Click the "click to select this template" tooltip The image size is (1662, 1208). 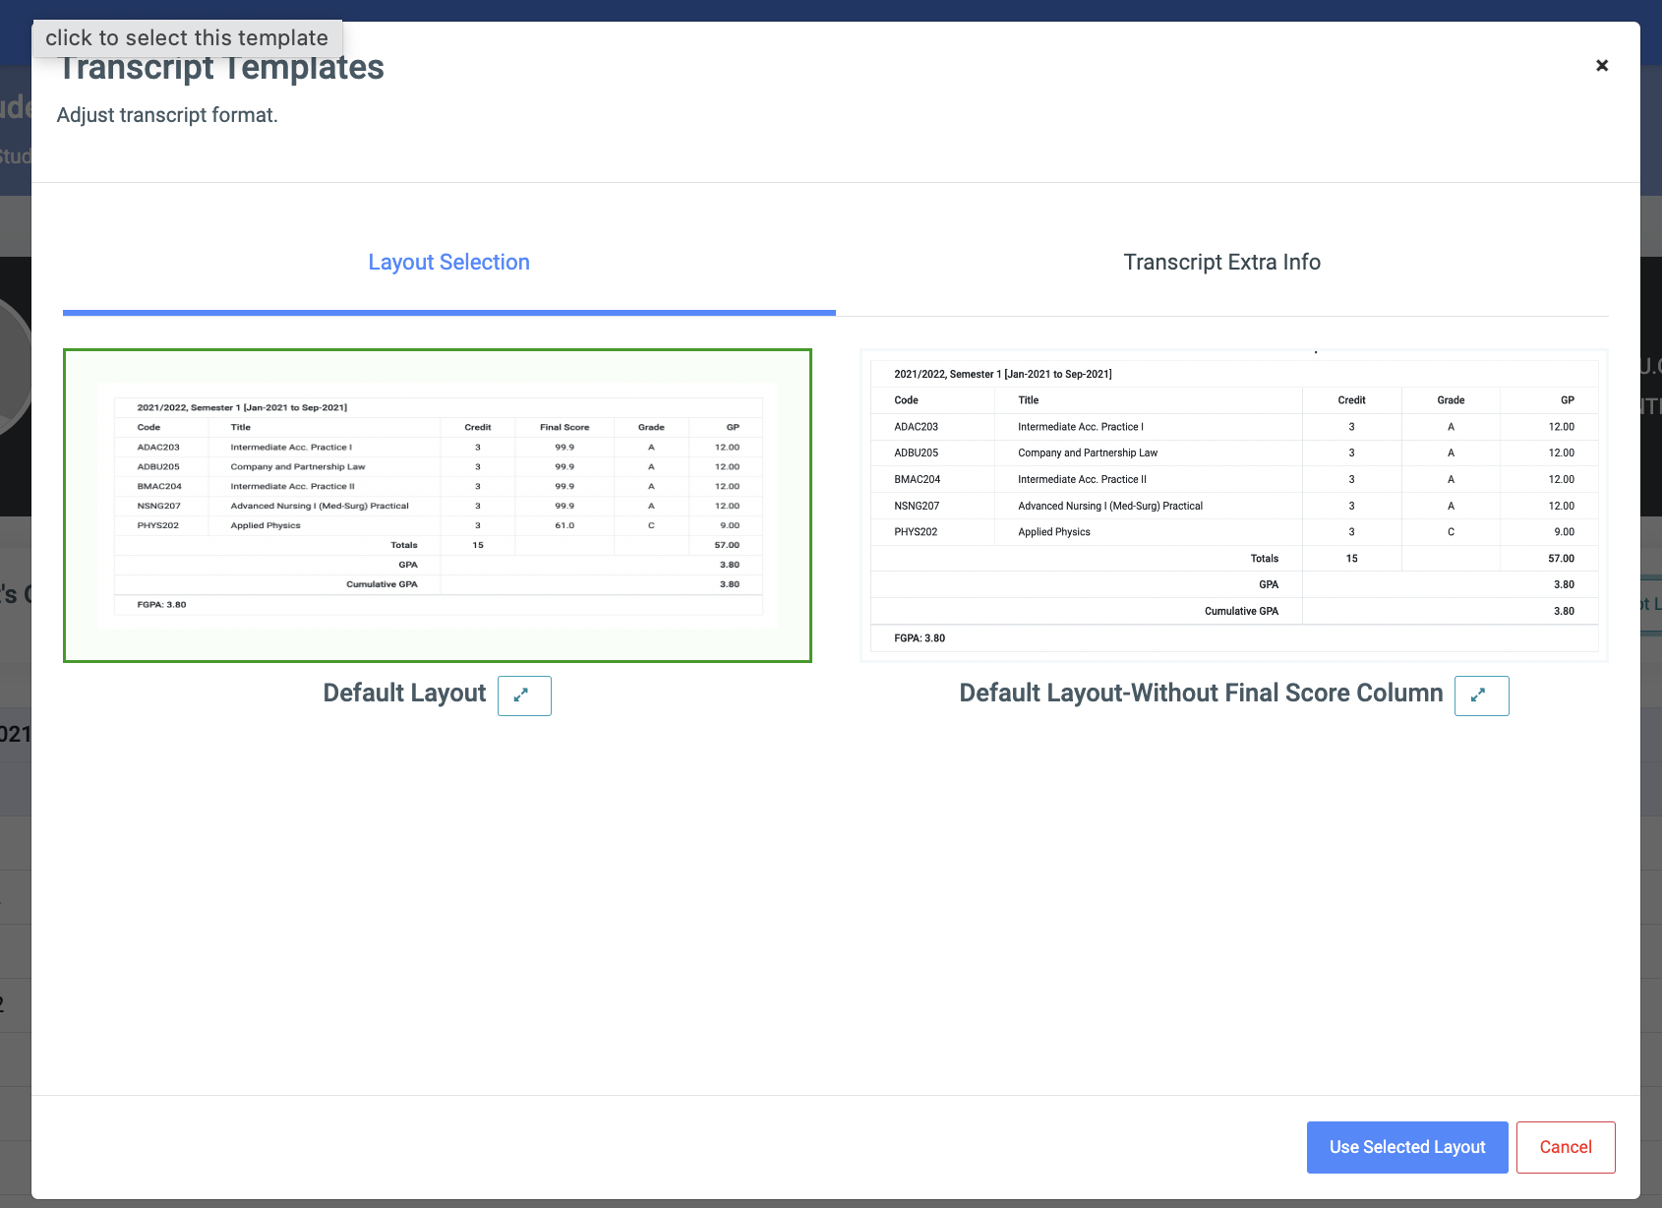pos(187,38)
